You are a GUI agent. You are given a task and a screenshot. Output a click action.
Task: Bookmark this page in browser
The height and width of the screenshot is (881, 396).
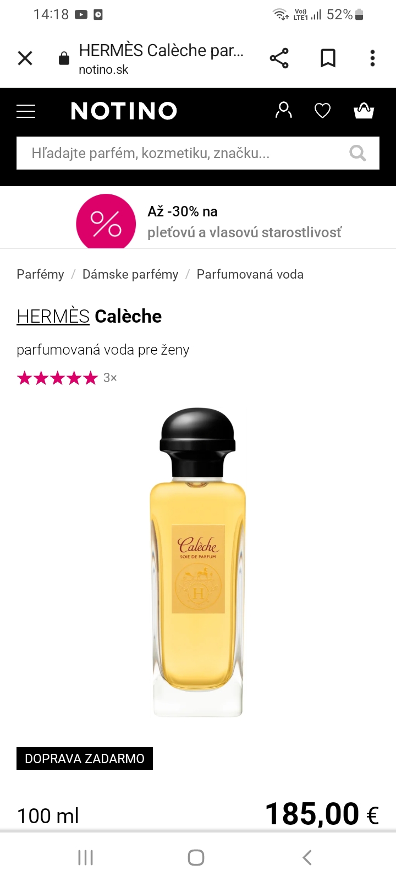click(x=328, y=58)
